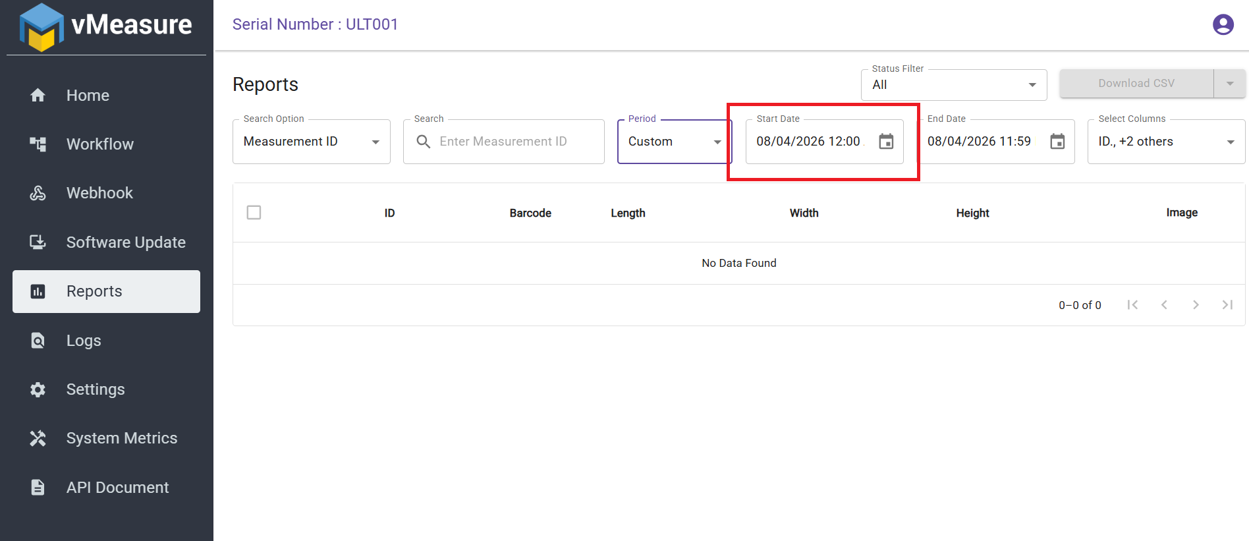Open the user account avatar menu
Viewport: 1249px width, 541px height.
(x=1223, y=24)
